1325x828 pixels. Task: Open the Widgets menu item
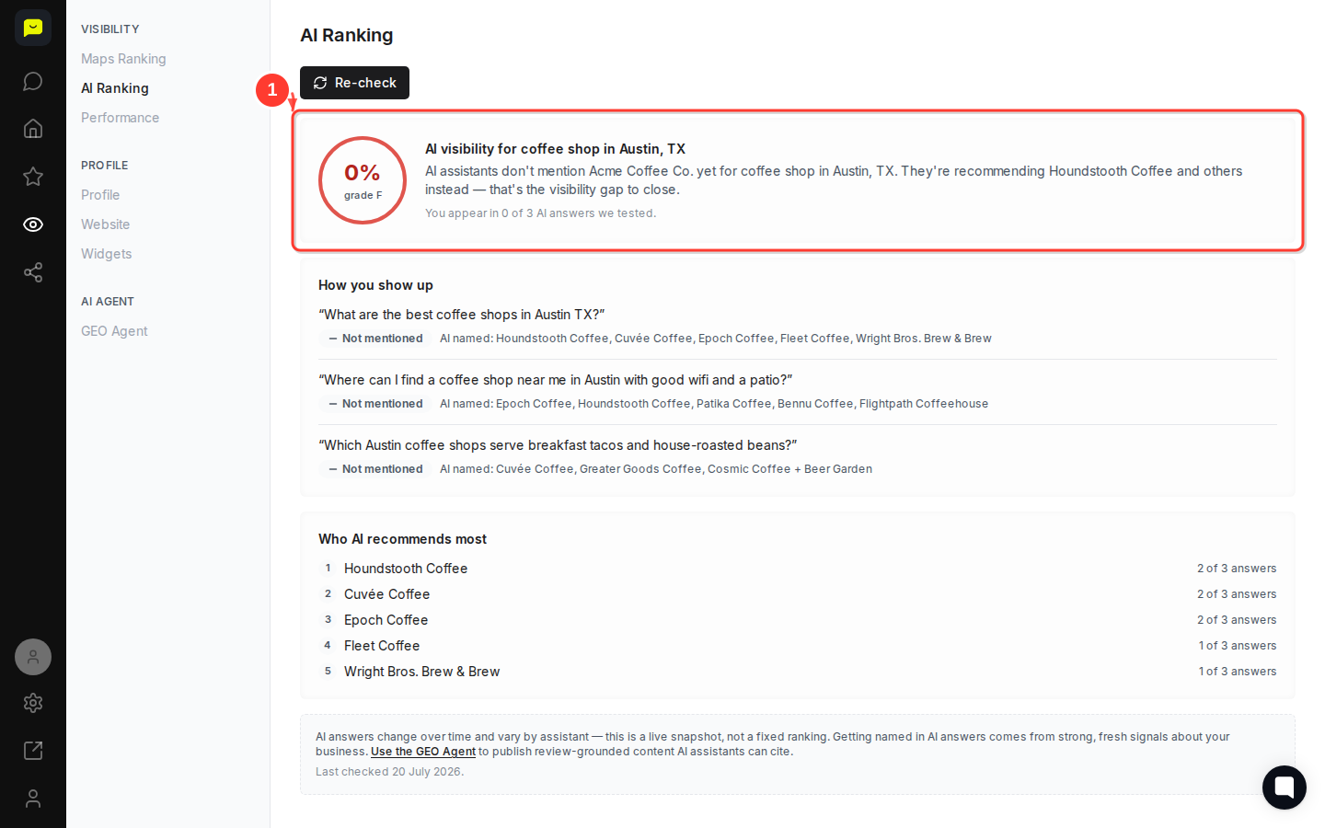(106, 254)
